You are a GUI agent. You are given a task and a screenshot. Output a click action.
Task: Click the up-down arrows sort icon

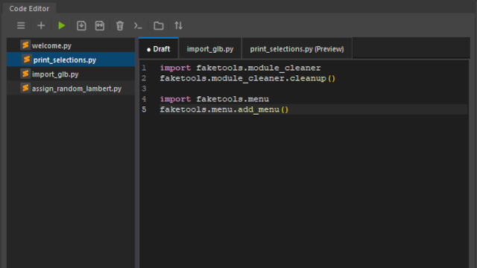tap(179, 25)
